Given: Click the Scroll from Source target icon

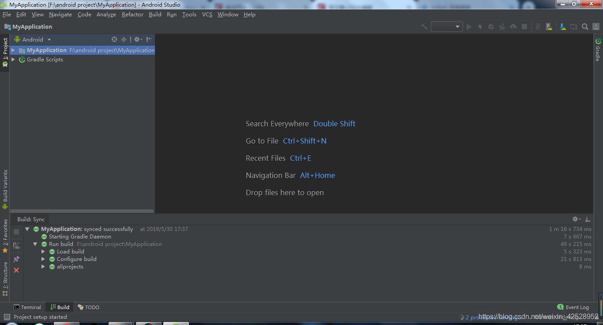Looking at the screenshot, I should point(114,39).
